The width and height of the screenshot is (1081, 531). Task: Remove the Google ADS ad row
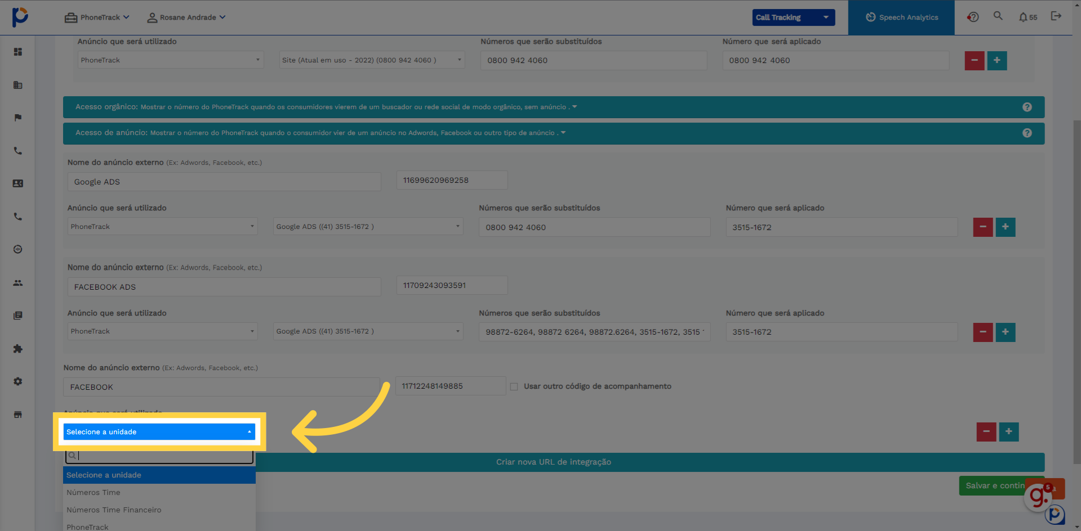coord(983,227)
